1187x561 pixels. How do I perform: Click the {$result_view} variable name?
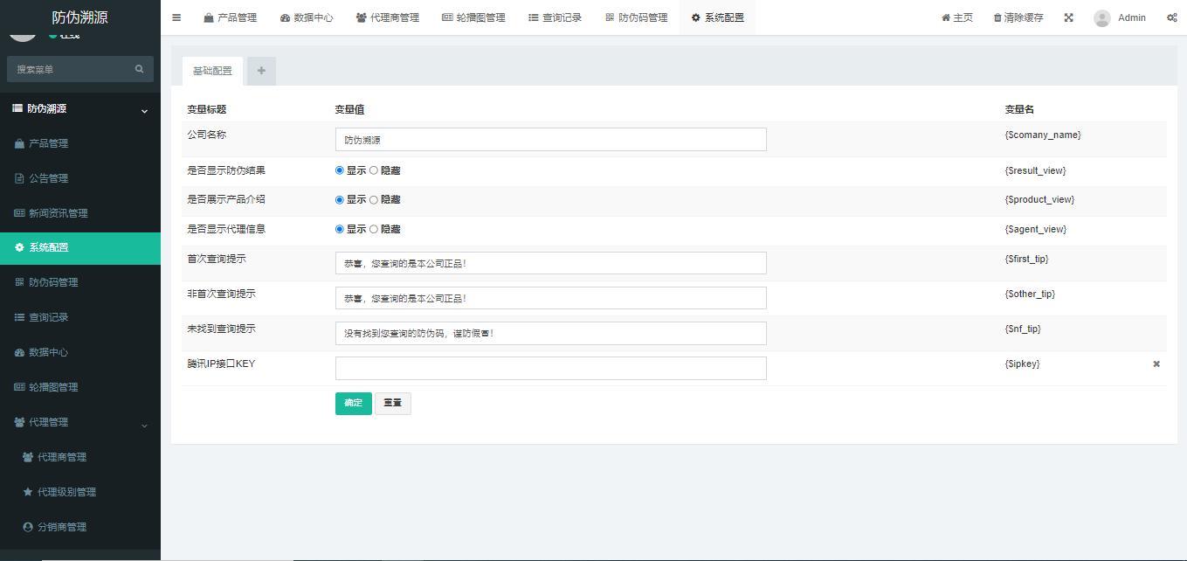pyautogui.click(x=1035, y=170)
